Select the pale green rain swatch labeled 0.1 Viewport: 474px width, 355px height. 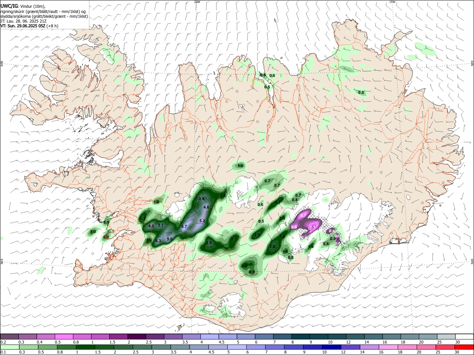coord(9,347)
